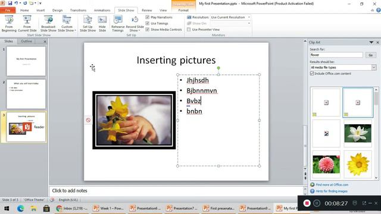Click the flower picture on the slide
Image resolution: width=381 pixels, height=214 pixels.
(134, 120)
